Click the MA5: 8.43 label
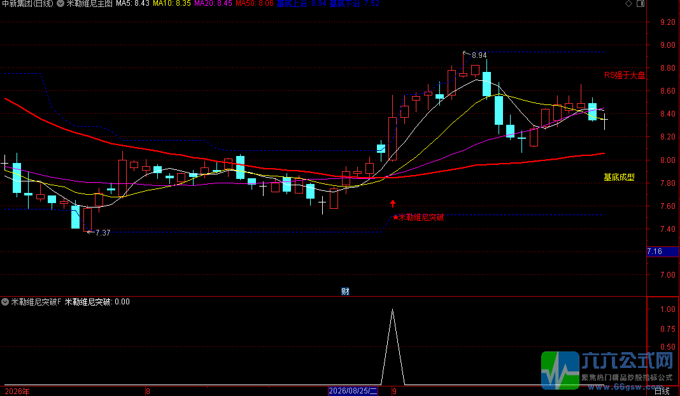Viewport: 680px width, 396px height. (x=132, y=3)
